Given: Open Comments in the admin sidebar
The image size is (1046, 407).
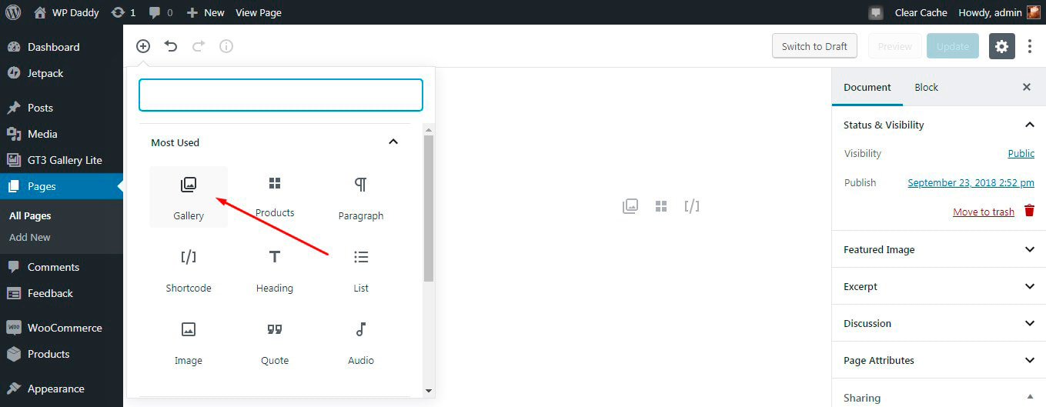Looking at the screenshot, I should click(x=62, y=267).
